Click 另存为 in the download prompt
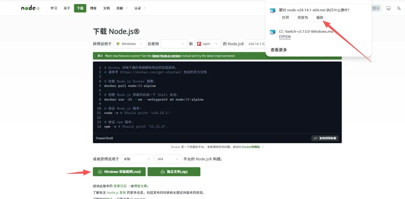Image resolution: width=405 pixels, height=199 pixels. click(x=303, y=18)
